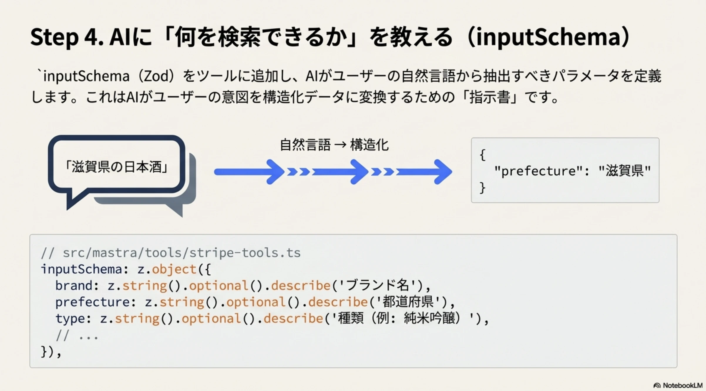Image resolution: width=706 pixels, height=391 pixels.
Task: Click the 自然言語 → 構造化 label
Action: [x=334, y=145]
